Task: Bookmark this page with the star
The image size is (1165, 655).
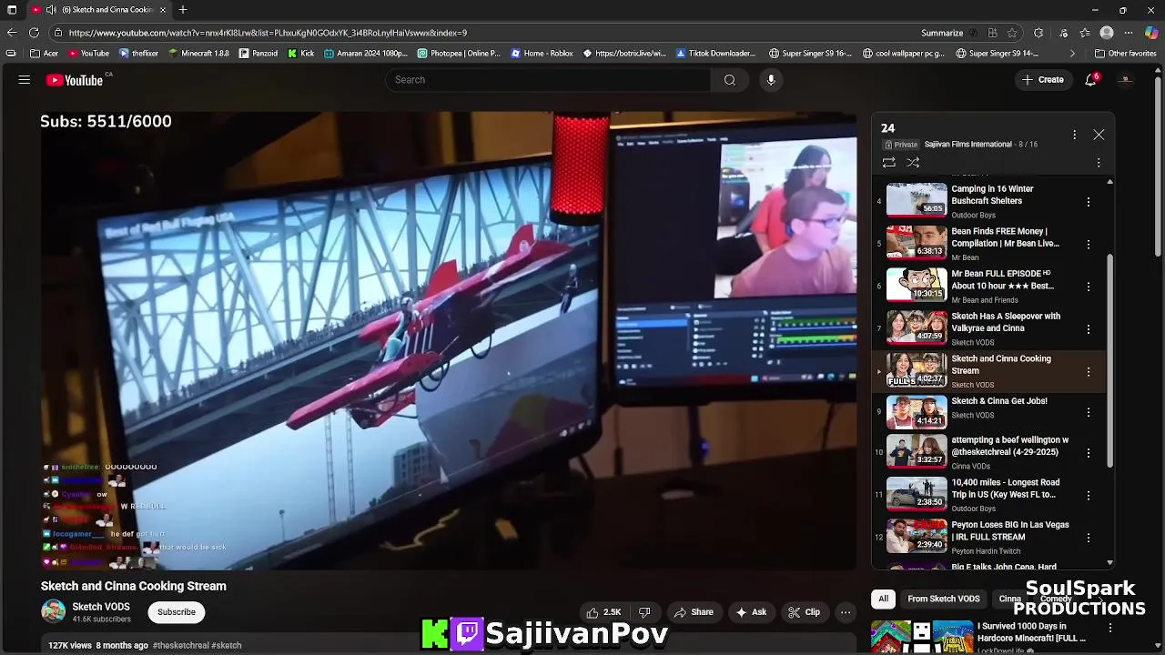Action: click(x=1012, y=33)
